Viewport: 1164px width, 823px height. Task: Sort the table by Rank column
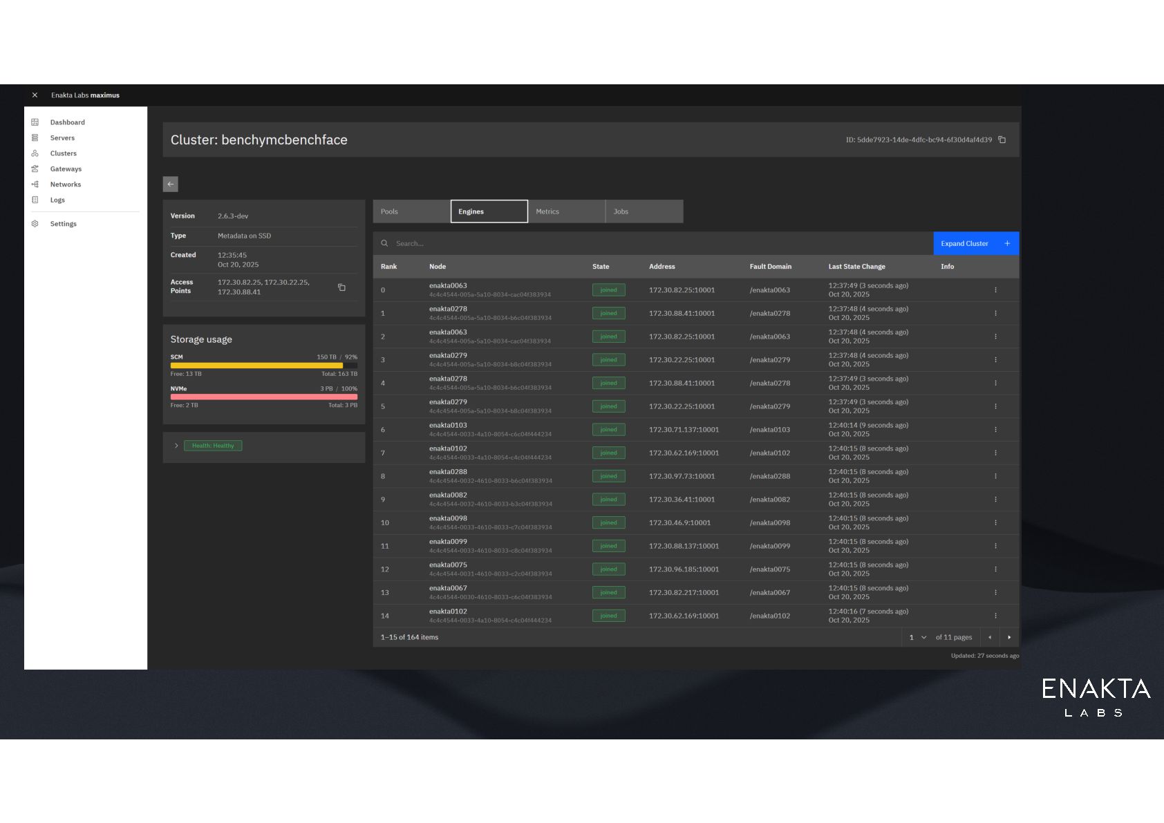[x=389, y=267]
